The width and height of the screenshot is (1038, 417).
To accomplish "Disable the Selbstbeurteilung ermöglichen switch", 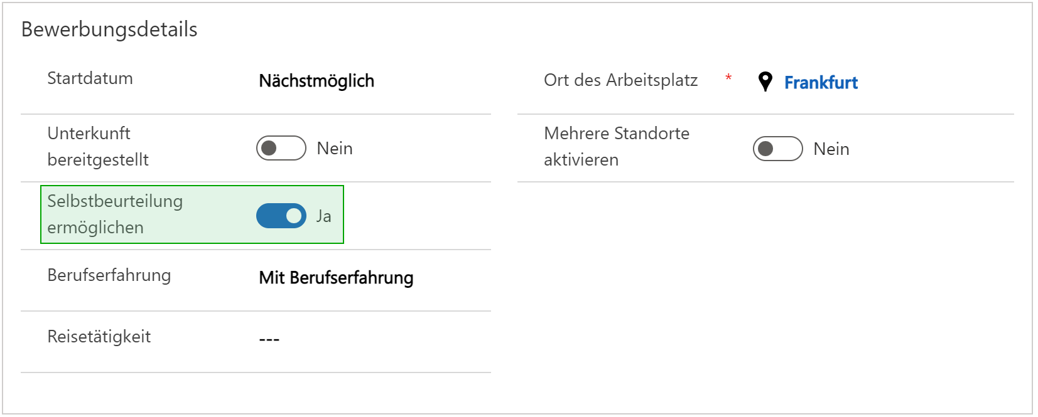I will point(281,216).
